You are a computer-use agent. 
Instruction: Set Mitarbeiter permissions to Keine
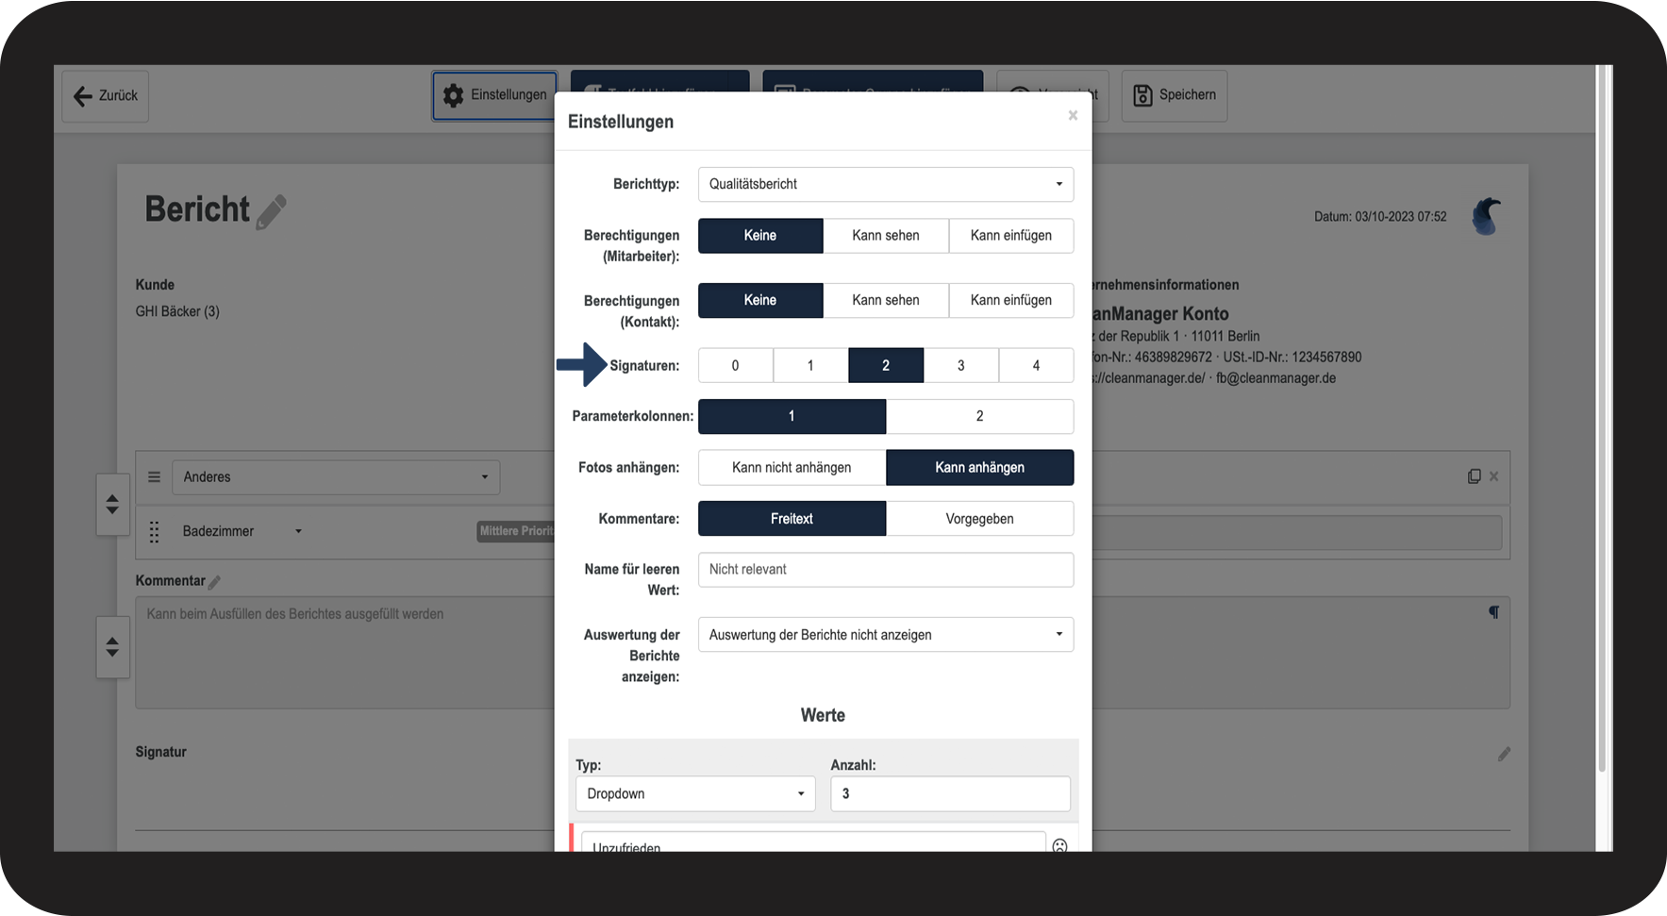click(x=760, y=236)
